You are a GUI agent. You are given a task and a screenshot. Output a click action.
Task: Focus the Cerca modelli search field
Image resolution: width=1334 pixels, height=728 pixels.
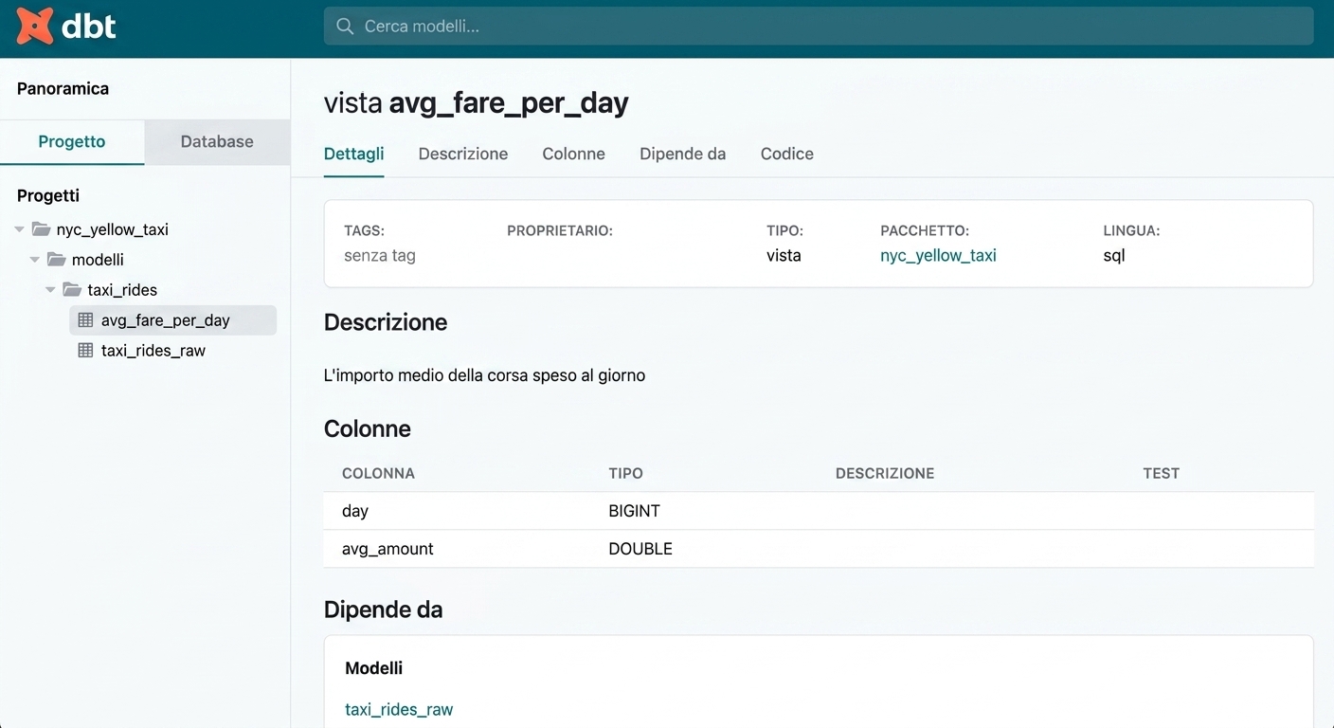pos(819,27)
